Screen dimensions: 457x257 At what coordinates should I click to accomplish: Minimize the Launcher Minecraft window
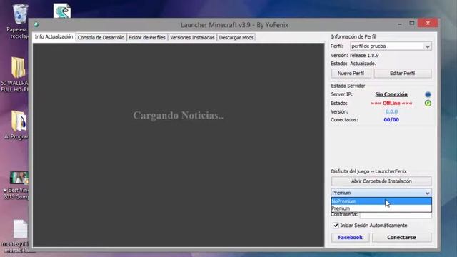pyautogui.click(x=400, y=24)
